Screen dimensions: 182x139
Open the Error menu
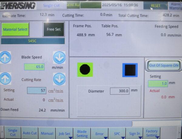pos(99,133)
